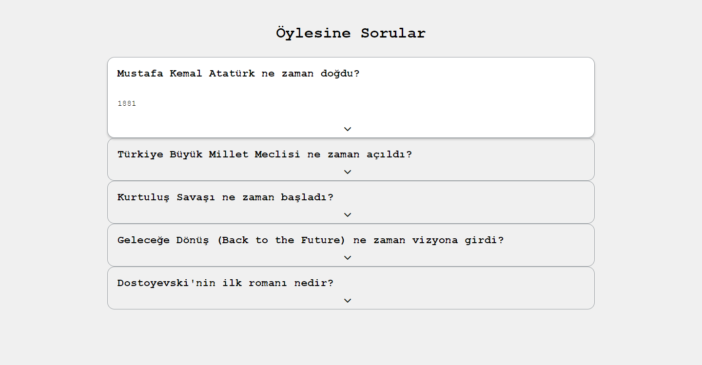
Task: Click the answer text '1881'
Action: click(128, 103)
